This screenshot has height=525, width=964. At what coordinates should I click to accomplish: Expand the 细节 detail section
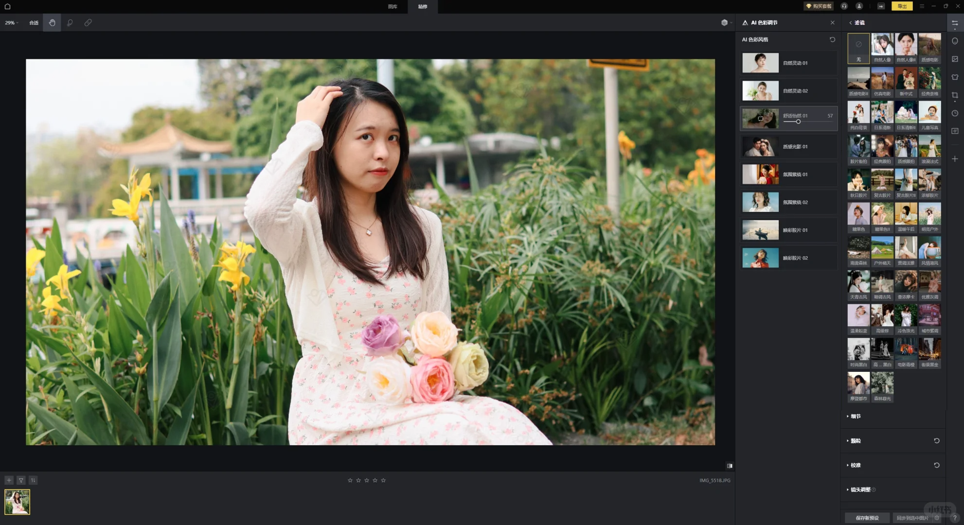(x=856, y=416)
